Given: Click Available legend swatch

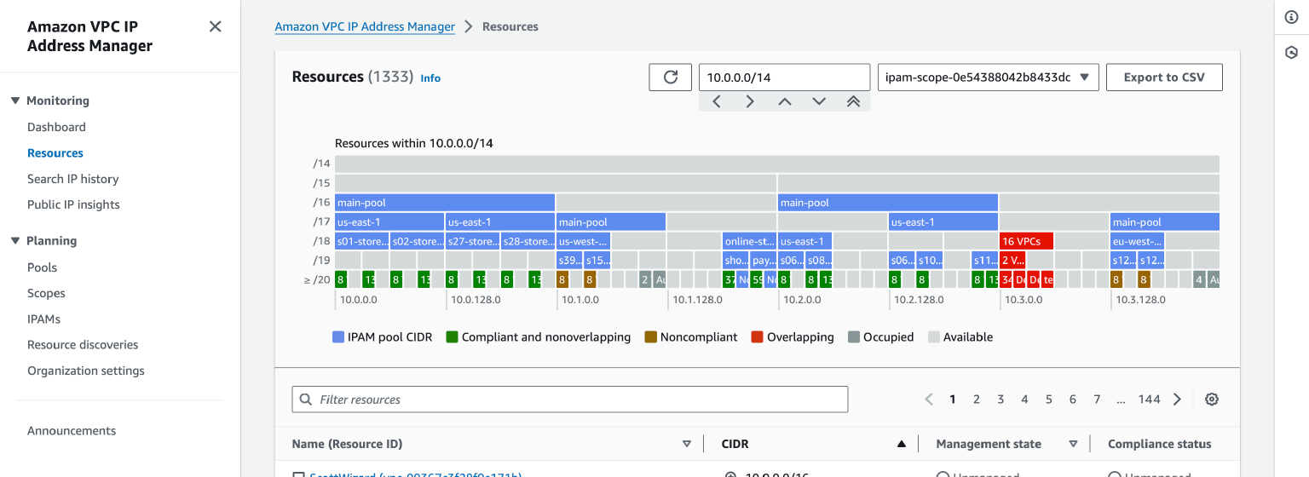Looking at the screenshot, I should point(934,337).
